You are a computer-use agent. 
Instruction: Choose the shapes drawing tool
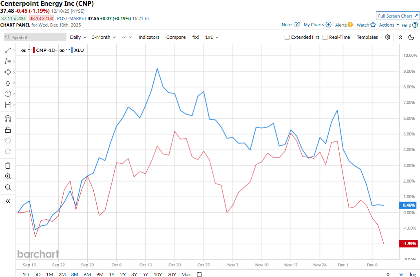pos(8,72)
